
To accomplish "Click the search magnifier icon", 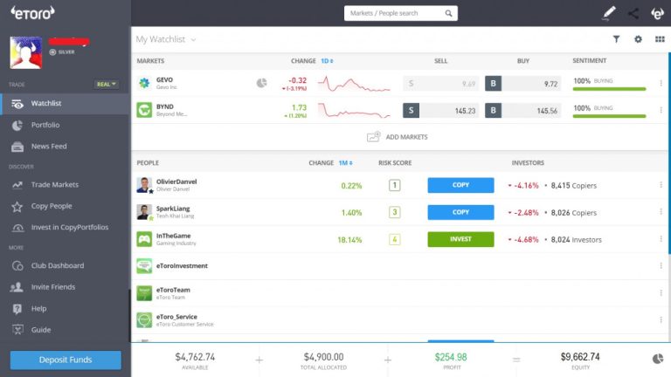I will coord(448,13).
